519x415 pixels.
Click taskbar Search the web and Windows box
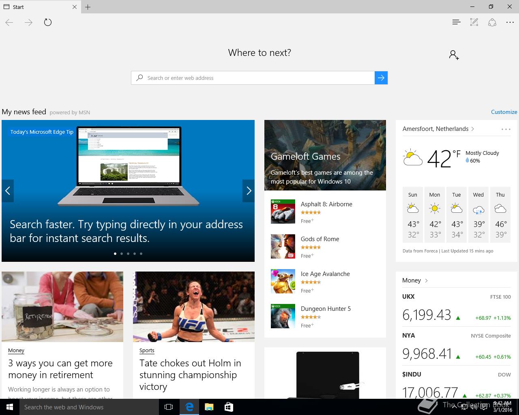[x=89, y=407]
